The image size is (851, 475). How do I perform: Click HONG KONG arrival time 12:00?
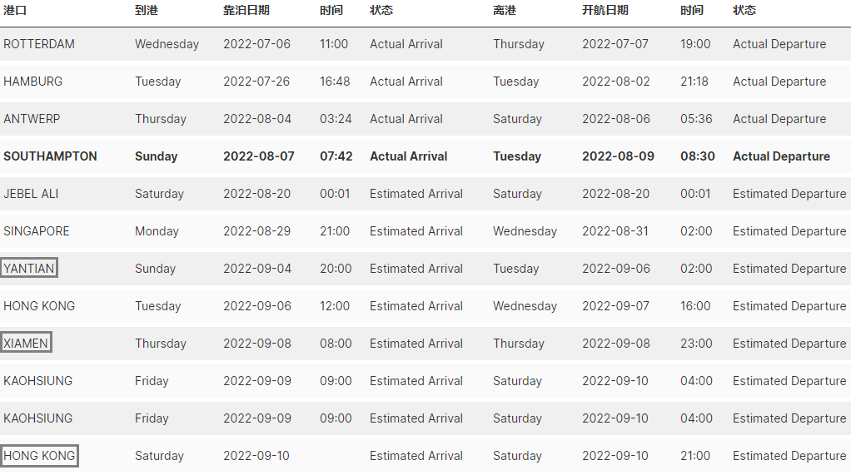tap(335, 306)
